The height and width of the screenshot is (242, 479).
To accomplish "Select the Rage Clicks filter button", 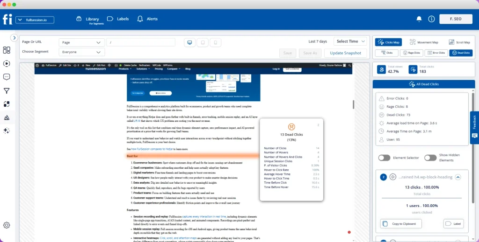I will coord(412,53).
